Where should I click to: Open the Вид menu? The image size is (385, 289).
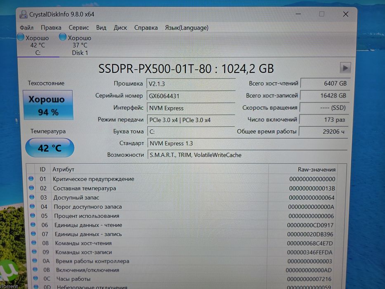pyautogui.click(x=101, y=28)
